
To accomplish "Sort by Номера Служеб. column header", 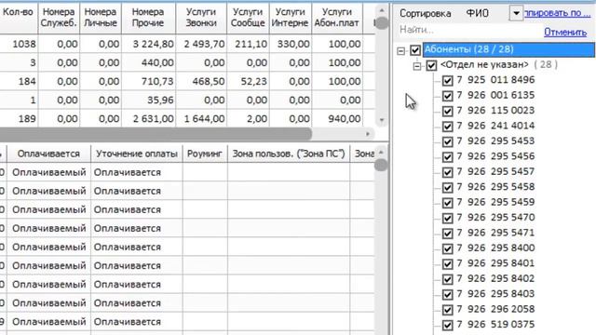I will point(59,18).
